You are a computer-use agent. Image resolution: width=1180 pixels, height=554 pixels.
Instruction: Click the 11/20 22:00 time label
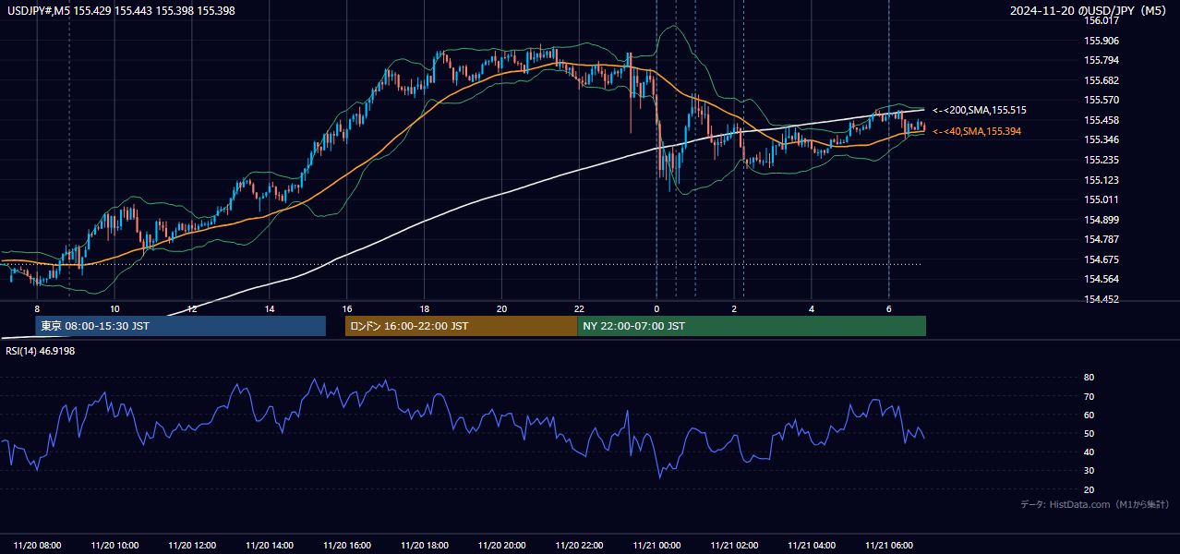click(x=579, y=546)
